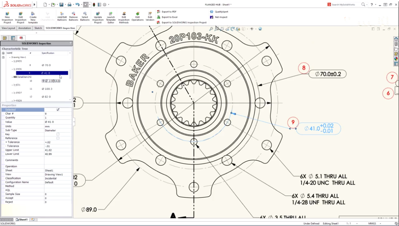Click Export to SOLIDWORKS Inspection Project

(182, 23)
